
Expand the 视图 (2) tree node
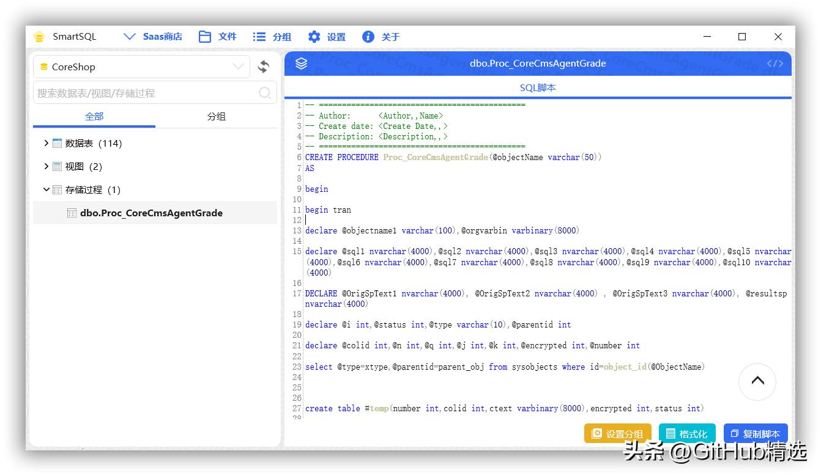tap(46, 166)
